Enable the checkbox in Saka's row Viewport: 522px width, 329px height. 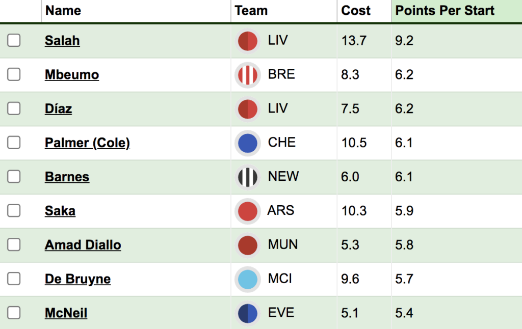coord(14,211)
